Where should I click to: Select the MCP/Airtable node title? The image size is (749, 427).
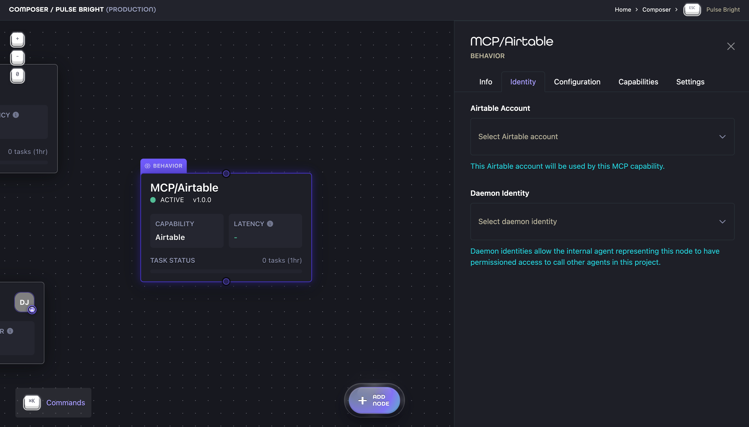[x=184, y=188]
